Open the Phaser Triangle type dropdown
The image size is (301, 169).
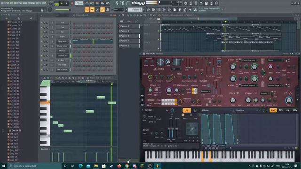click(x=264, y=93)
